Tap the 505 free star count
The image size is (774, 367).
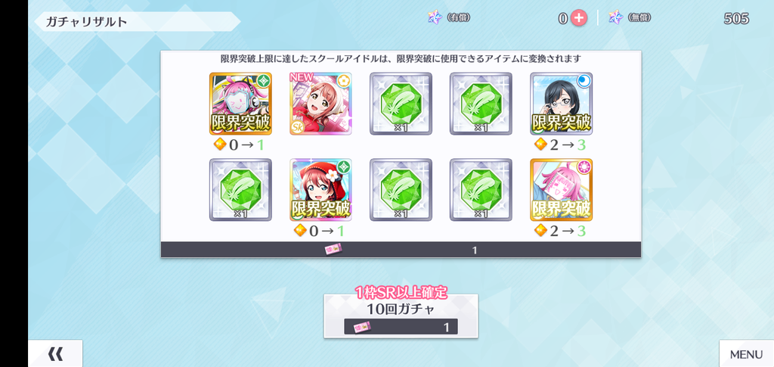736,19
